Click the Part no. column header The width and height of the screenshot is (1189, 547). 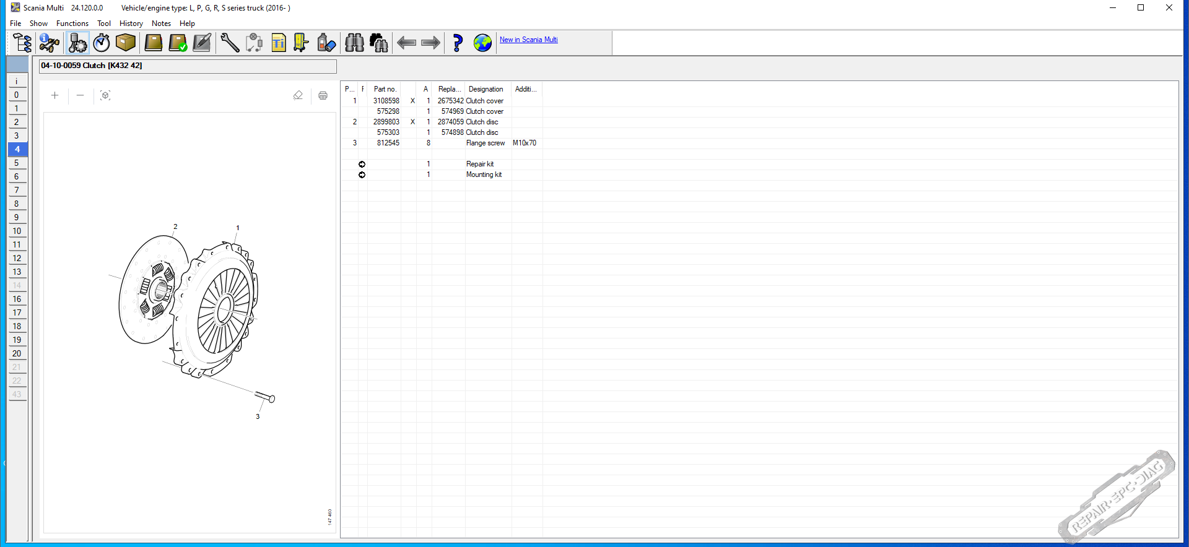[385, 89]
